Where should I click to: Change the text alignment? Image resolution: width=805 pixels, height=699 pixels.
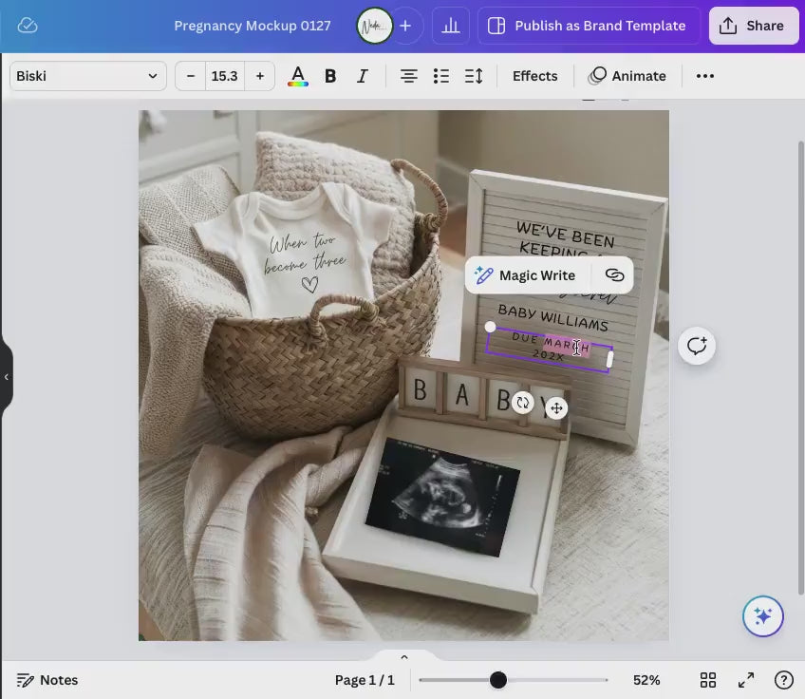(x=408, y=76)
